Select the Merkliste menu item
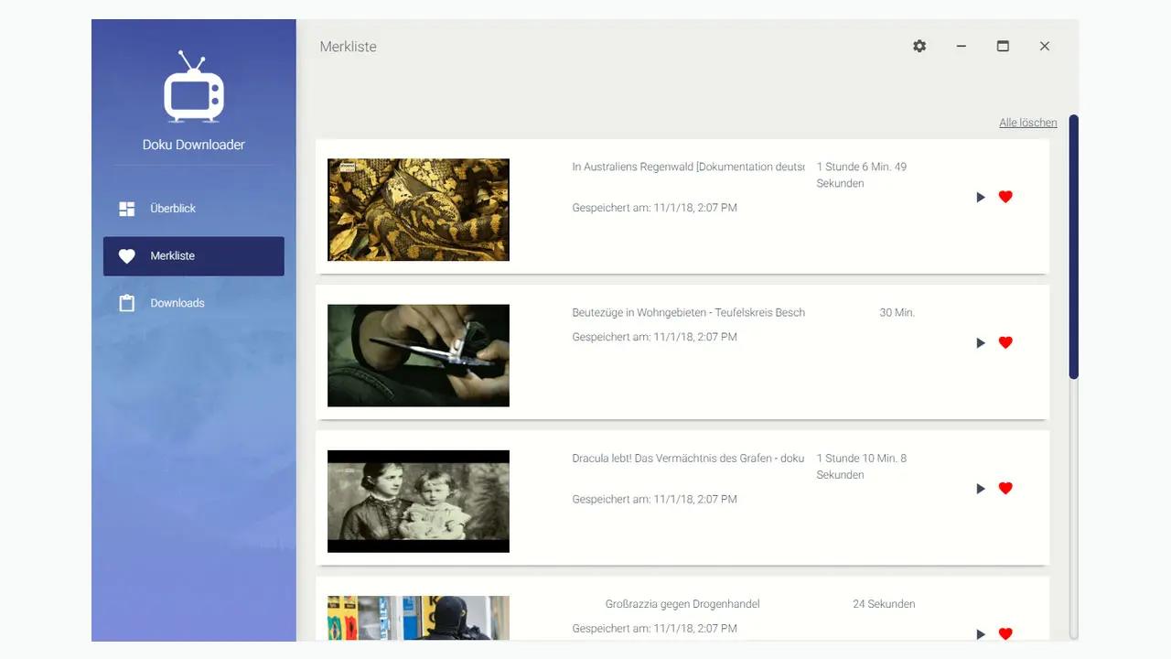 [194, 256]
